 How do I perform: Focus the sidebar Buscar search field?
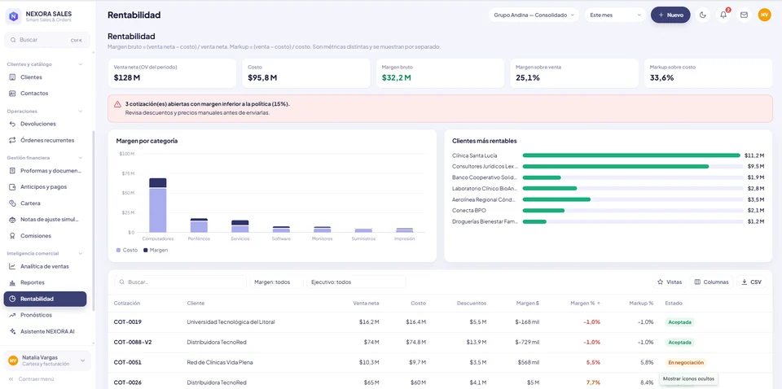[47, 40]
